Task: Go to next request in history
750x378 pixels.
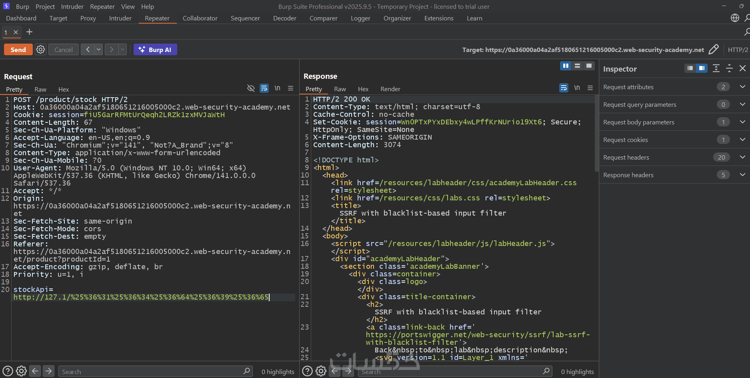Action: point(112,50)
